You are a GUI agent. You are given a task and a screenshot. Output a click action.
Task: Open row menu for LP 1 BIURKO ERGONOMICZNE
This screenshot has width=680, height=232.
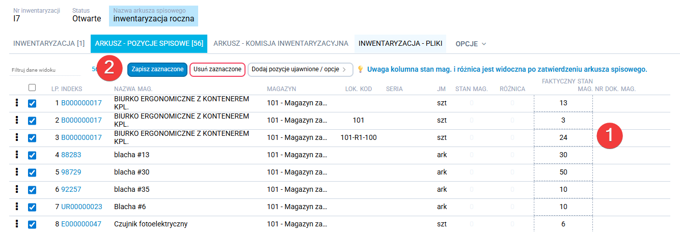[17, 103]
